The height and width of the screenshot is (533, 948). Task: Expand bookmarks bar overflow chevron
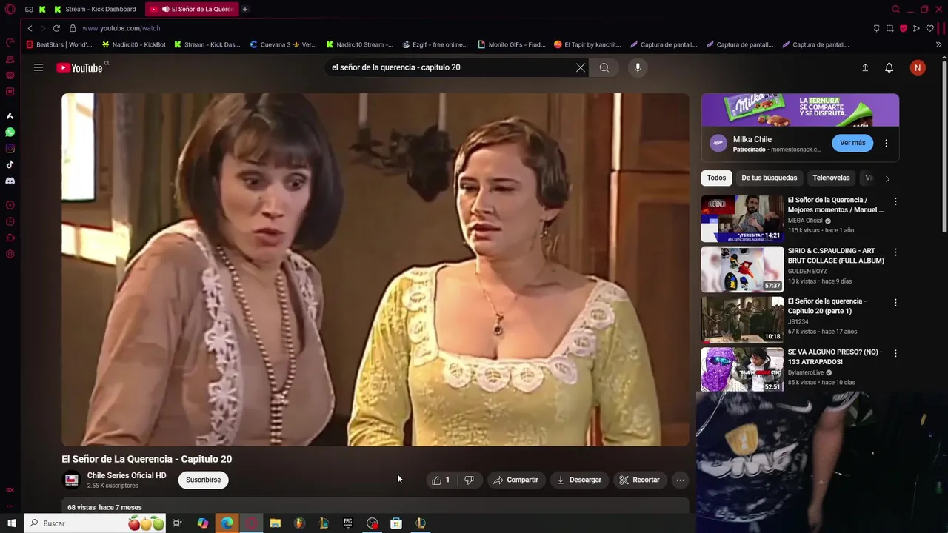(x=938, y=44)
